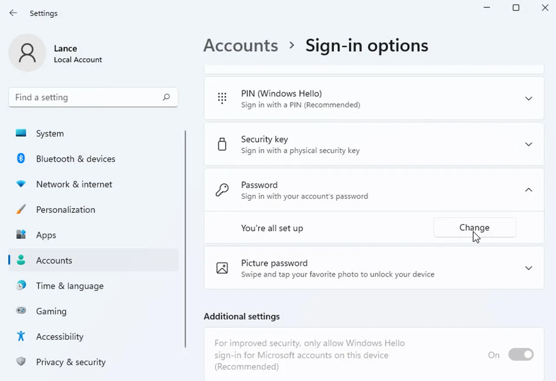Expand the Security key chevron
This screenshot has width=556, height=381.
[528, 144]
